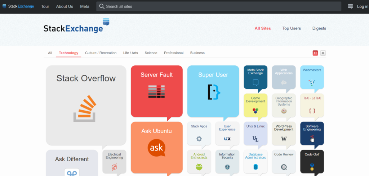369x176 pixels.
Task: Go to the Top Users page
Action: [292, 28]
